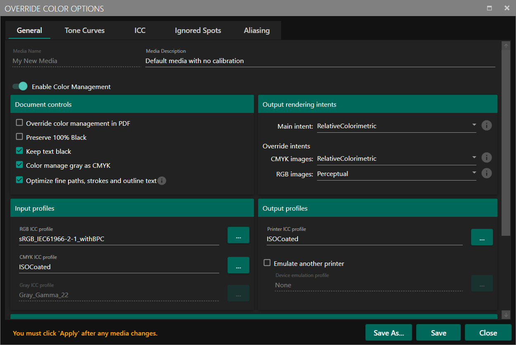The image size is (516, 345).
Task: Click info icon beside CMYK images intent
Action: coord(487,157)
